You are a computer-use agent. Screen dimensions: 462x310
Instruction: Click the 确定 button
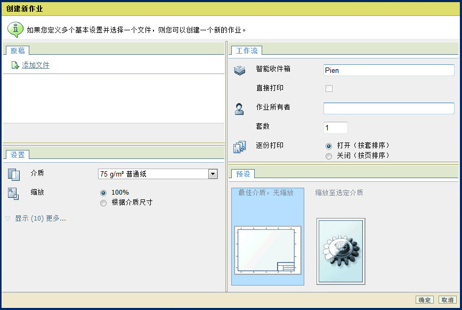coord(425,300)
